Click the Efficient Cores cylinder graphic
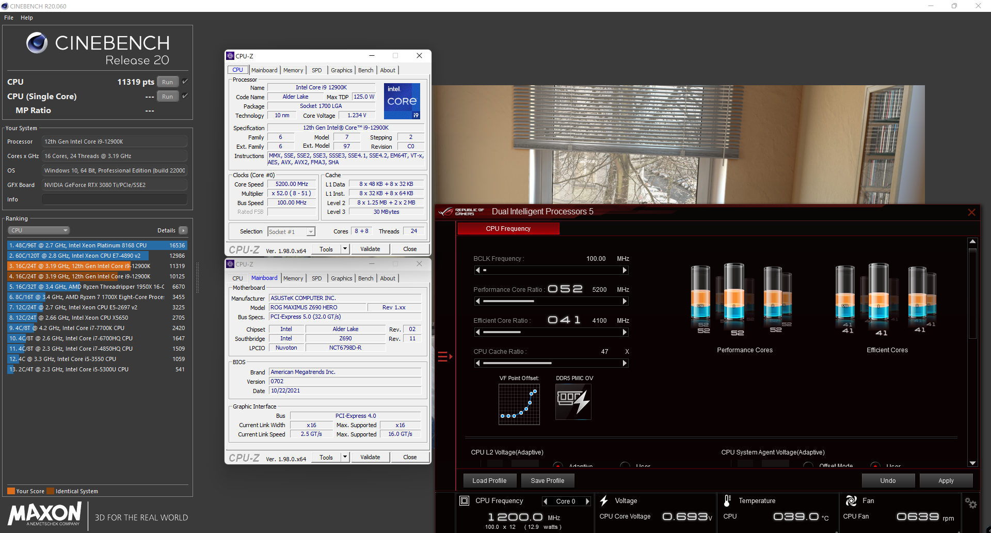 tap(886, 300)
